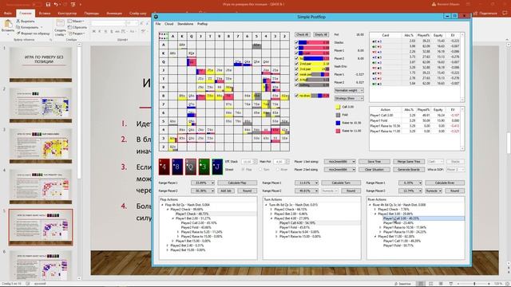Select 'Player1 Fold' row in the action table
Screen dimensions: 511x287
point(416,120)
